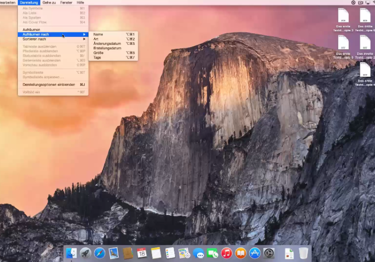Clean up by Art in submenu

(x=113, y=39)
